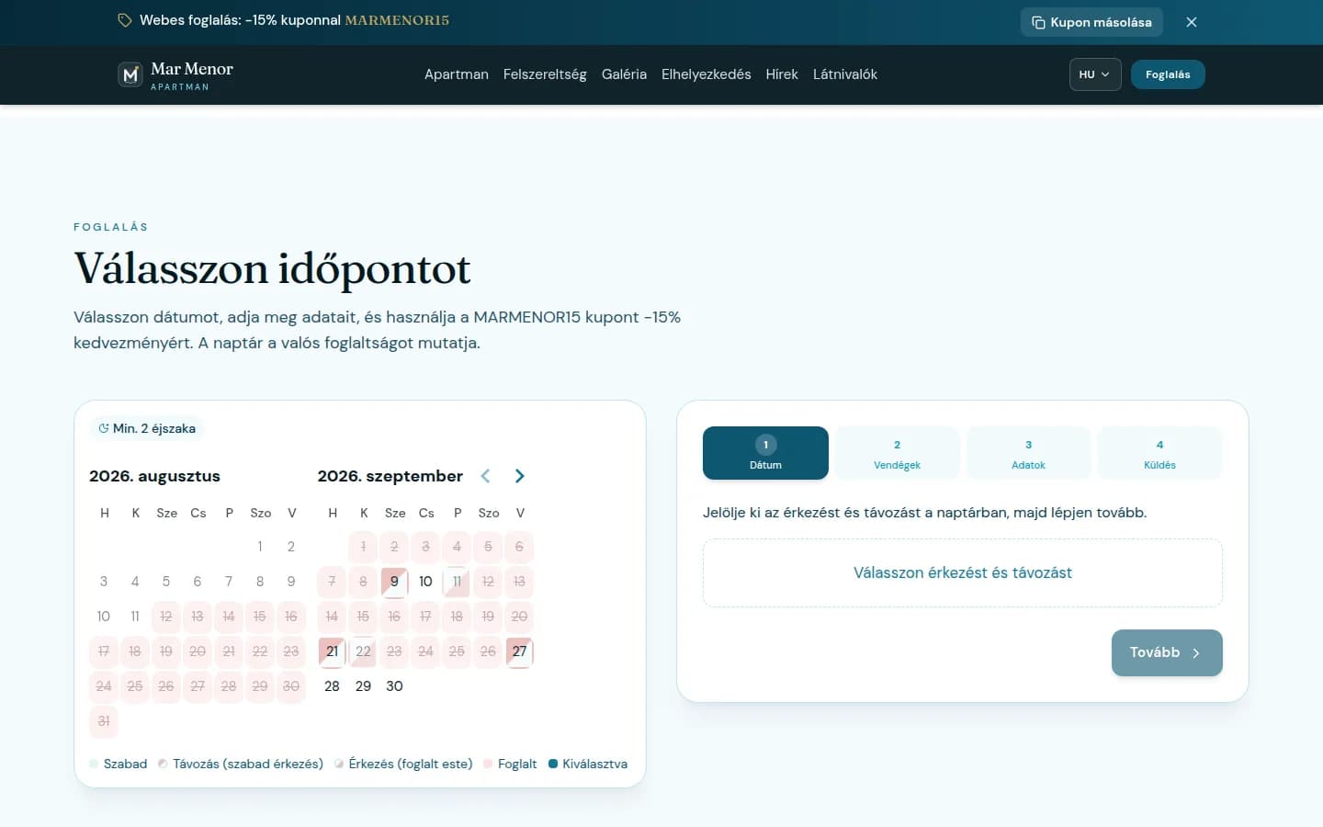Open the Hírek menu item
This screenshot has height=827, width=1323.
[x=782, y=74]
